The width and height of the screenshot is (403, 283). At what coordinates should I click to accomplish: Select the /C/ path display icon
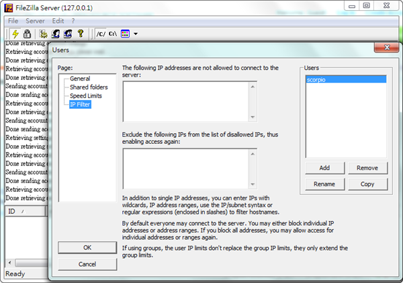(x=101, y=34)
